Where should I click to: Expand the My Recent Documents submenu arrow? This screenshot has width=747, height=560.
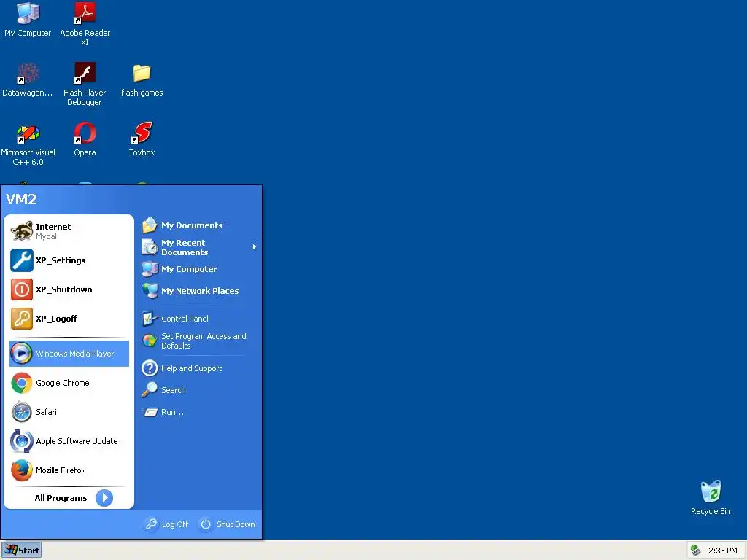[x=255, y=246]
